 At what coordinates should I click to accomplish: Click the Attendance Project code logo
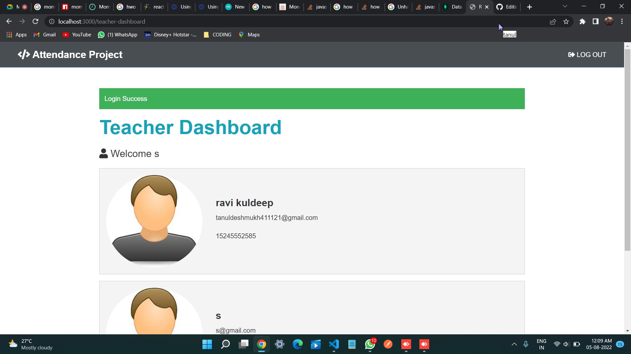24,54
